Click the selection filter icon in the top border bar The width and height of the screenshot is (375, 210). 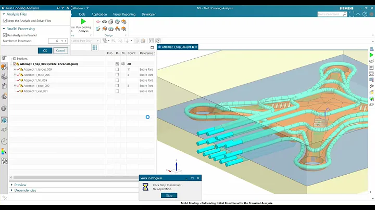(x=105, y=41)
